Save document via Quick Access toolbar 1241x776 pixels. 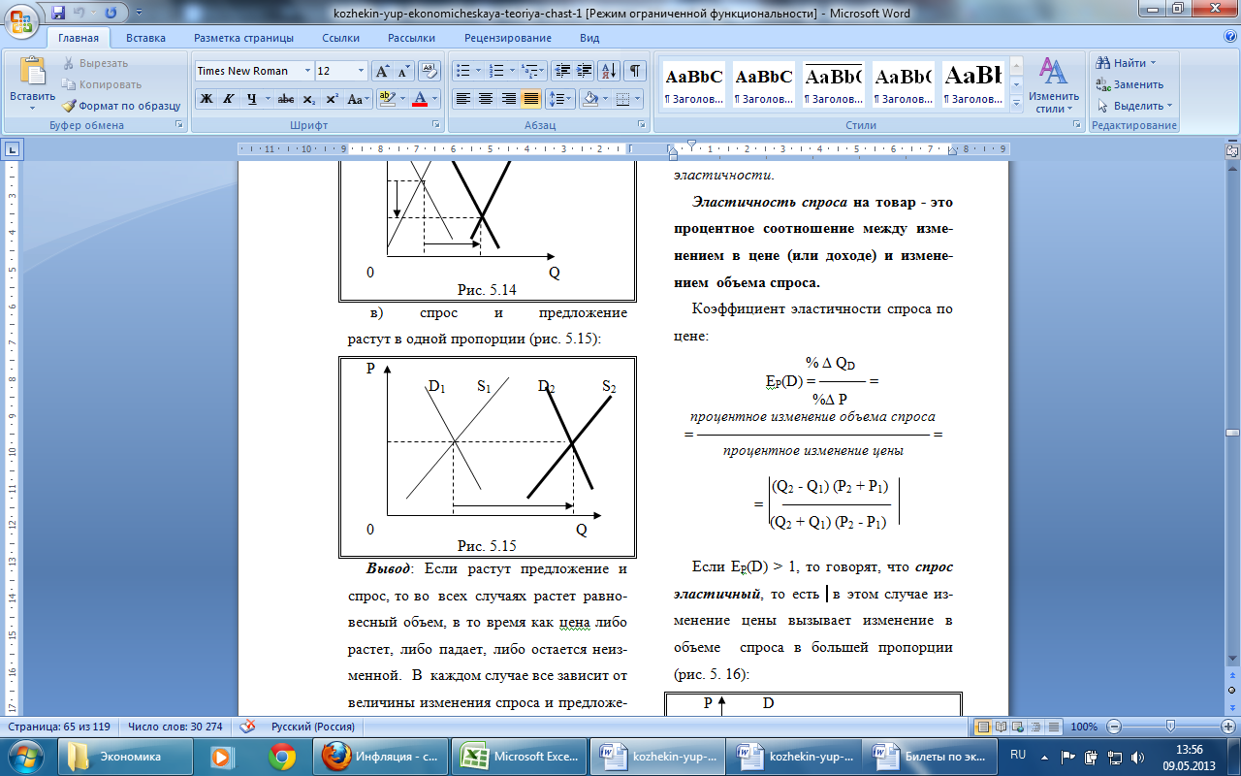pos(57,13)
